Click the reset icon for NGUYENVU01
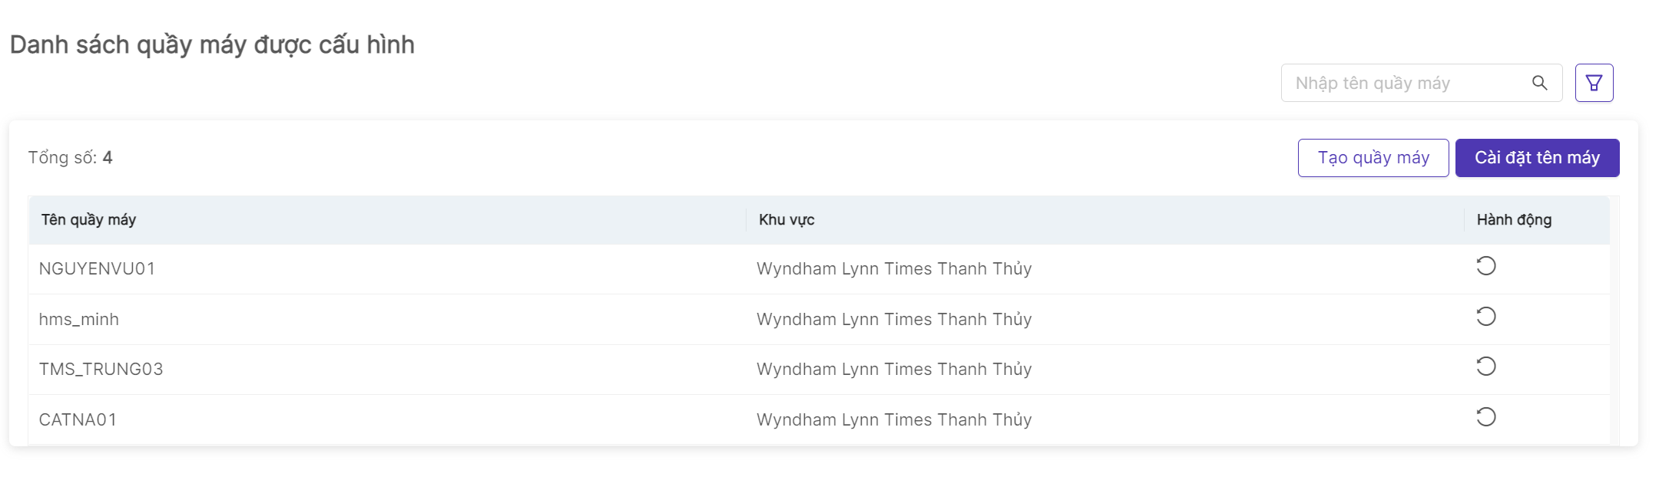Image resolution: width=1659 pixels, height=503 pixels. click(1485, 266)
